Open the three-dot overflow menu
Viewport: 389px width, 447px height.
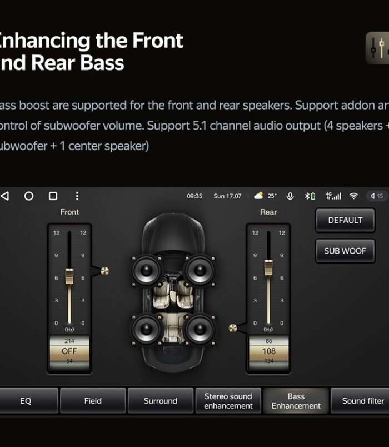[x=77, y=196]
